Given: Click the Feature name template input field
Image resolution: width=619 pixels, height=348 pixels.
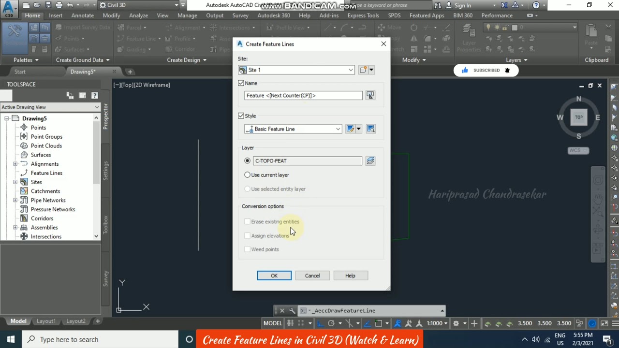Looking at the screenshot, I should click(x=303, y=95).
